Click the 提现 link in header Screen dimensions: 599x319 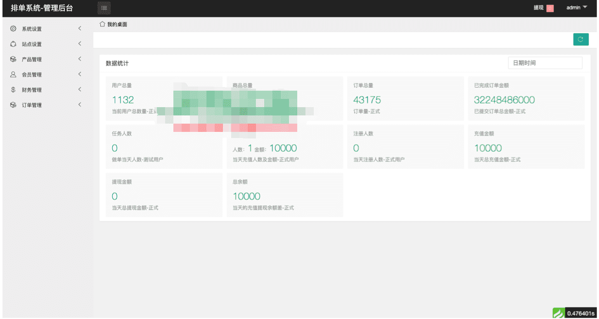pyautogui.click(x=538, y=7)
